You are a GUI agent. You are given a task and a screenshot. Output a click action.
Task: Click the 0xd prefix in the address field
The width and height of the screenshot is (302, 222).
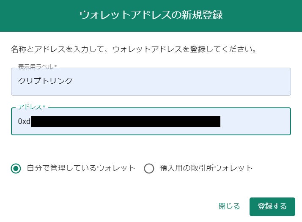24,121
